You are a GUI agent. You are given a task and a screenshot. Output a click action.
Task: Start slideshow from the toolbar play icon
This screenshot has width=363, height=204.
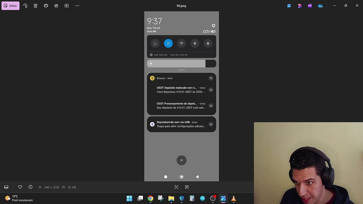point(67,6)
